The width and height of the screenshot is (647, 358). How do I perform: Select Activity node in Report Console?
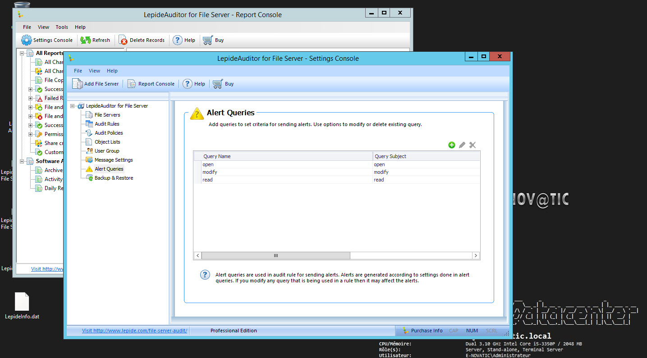(x=49, y=179)
